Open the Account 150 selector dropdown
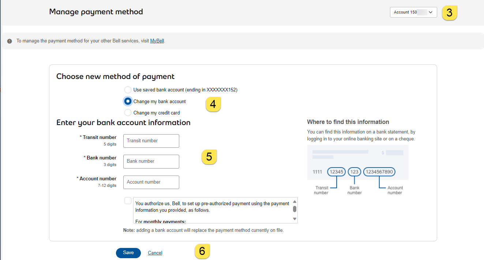This screenshot has width=484, height=260. tap(413, 12)
